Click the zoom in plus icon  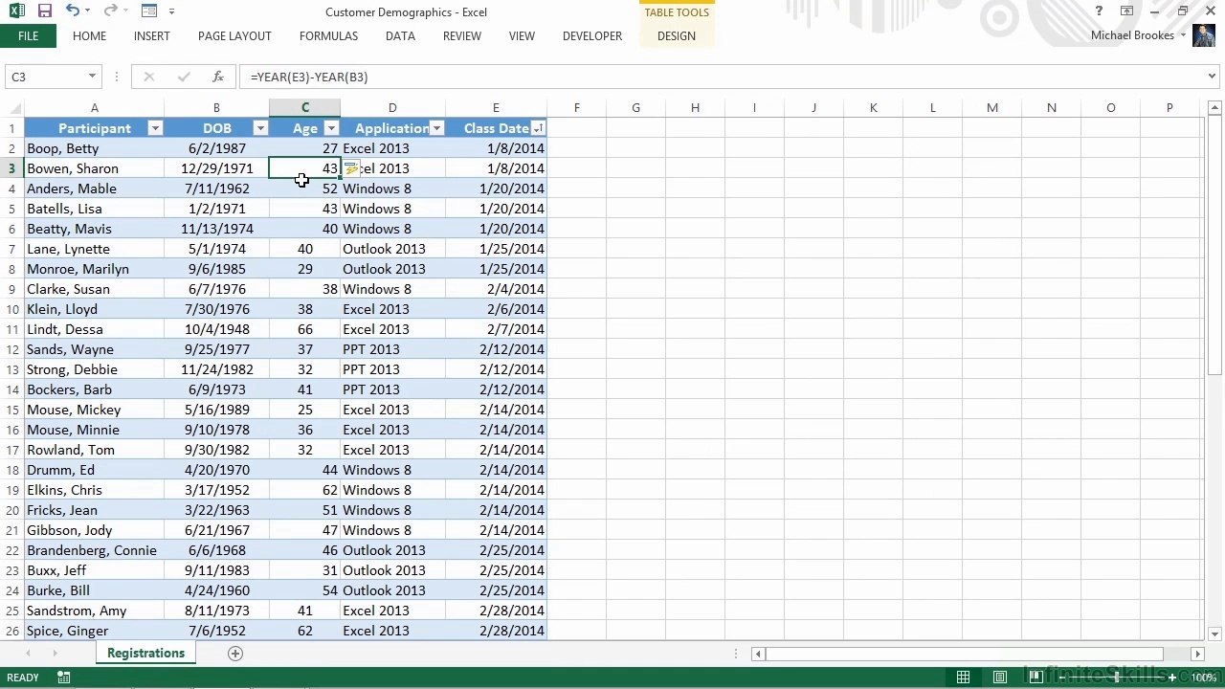1172,678
